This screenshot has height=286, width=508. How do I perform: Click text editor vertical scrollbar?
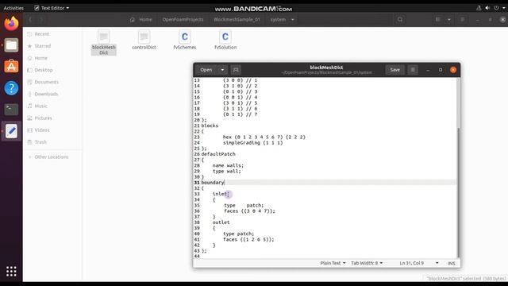(x=458, y=192)
